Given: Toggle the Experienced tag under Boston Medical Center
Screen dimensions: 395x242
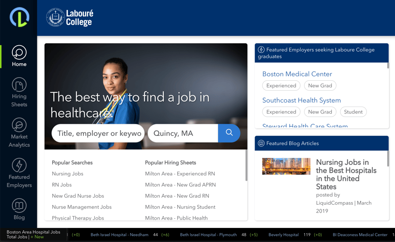Looking at the screenshot, I should (x=281, y=85).
